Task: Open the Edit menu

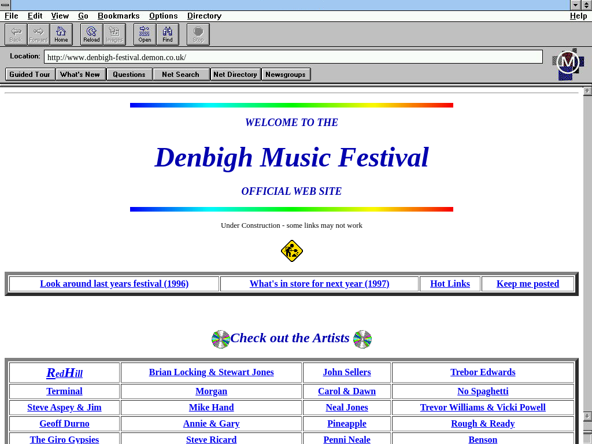Action: pyautogui.click(x=35, y=16)
